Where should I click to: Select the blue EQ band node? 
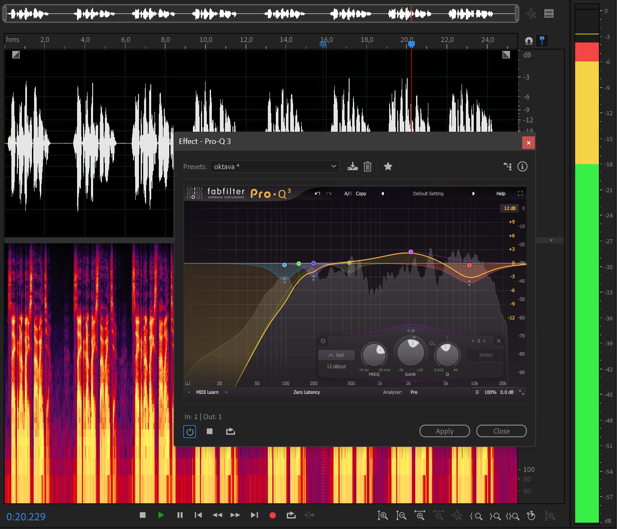pos(285,265)
